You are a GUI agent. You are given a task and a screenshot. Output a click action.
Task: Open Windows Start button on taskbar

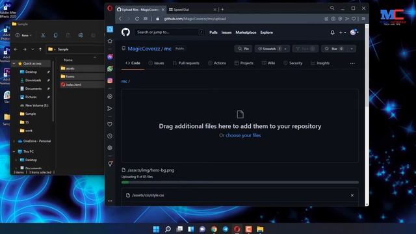tap(156, 229)
